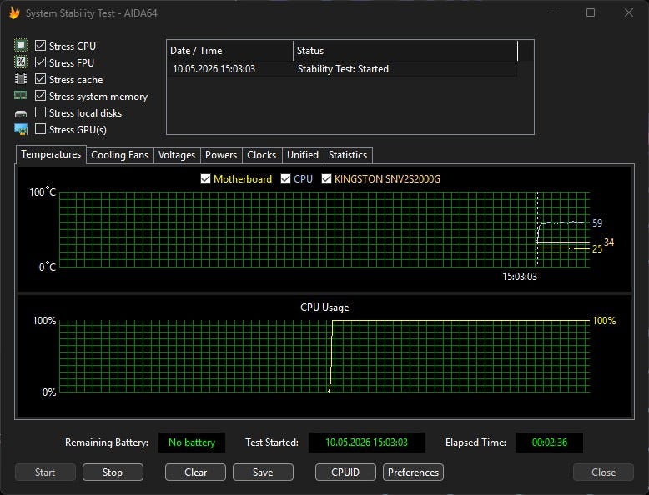Stop the running stability test

[x=113, y=472]
